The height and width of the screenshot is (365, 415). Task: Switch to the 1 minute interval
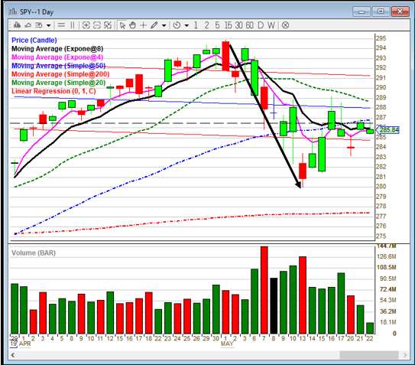196,25
